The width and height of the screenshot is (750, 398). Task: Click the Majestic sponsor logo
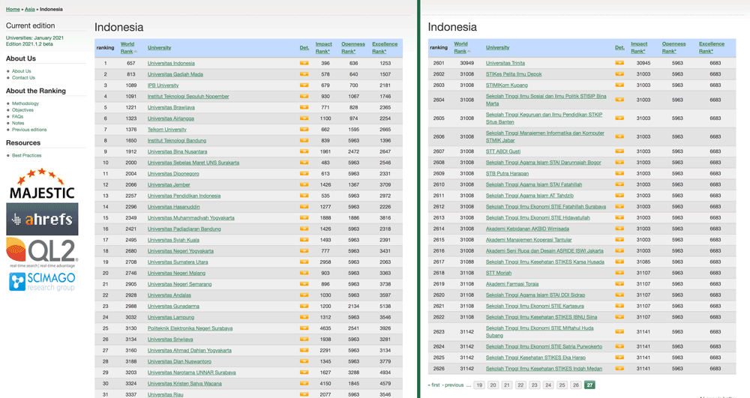42,184
